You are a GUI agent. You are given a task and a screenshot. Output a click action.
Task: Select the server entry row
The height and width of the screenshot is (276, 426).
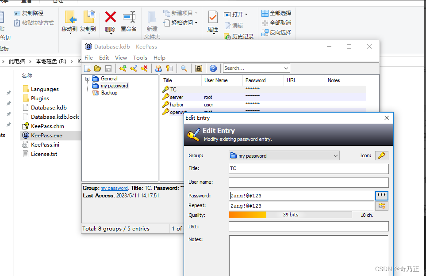pos(264,97)
